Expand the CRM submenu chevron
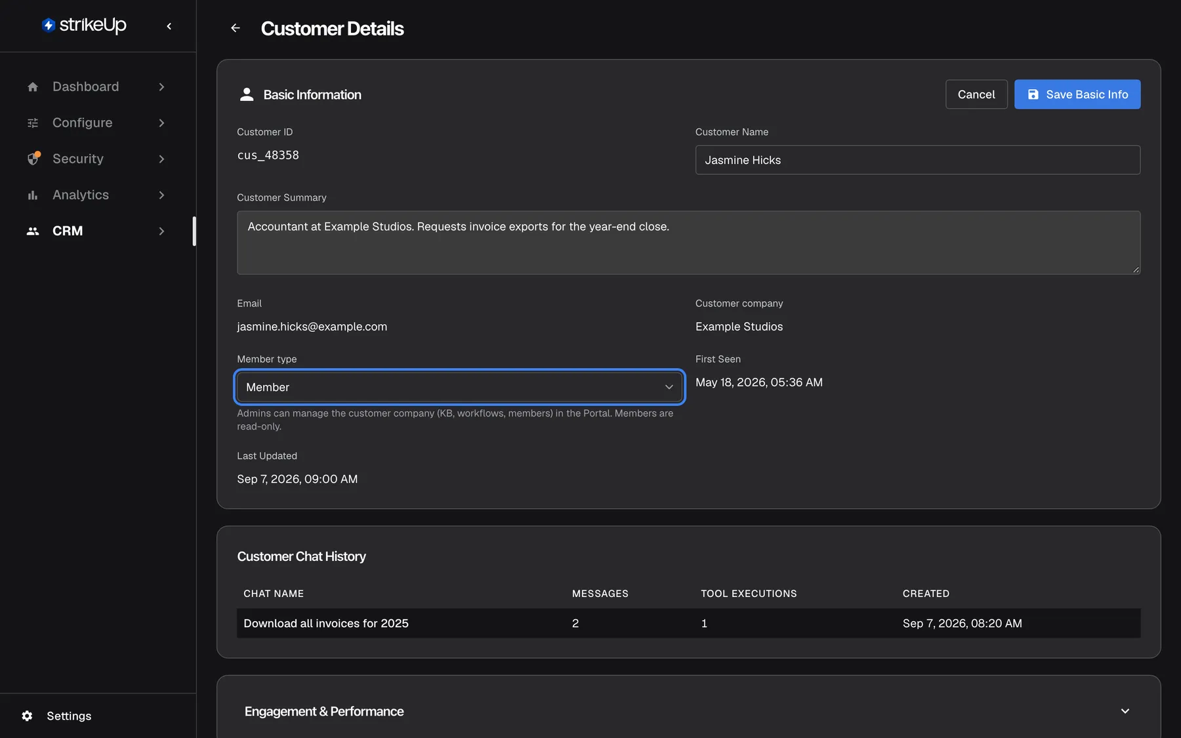Screen dimensions: 1181x738 161,231
